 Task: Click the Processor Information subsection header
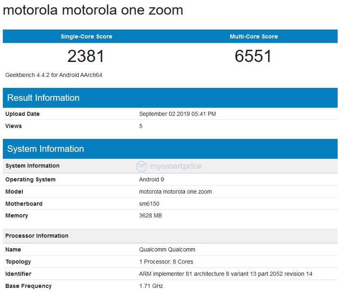(x=170, y=236)
